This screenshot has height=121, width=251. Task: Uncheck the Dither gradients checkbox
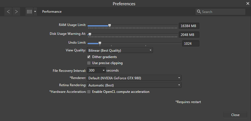point(89,57)
